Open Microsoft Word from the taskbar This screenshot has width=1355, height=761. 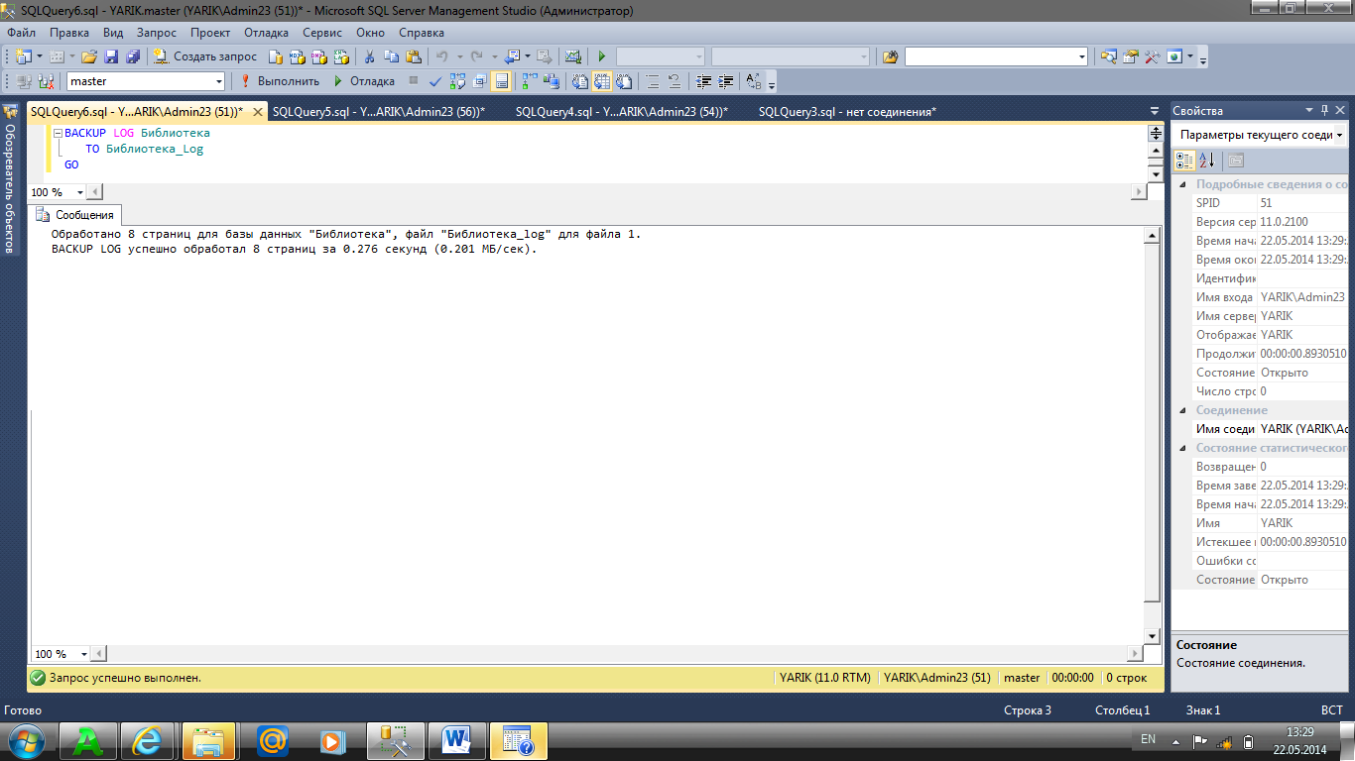click(x=457, y=740)
